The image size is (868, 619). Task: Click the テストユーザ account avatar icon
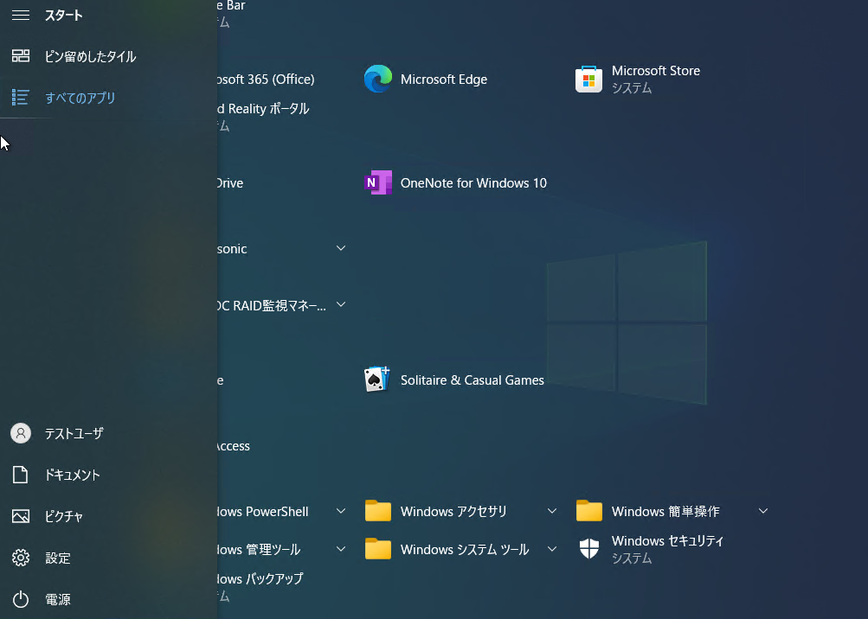[21, 433]
